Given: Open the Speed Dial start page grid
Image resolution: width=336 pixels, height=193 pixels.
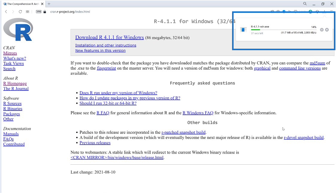Looking at the screenshot, I should [x=28, y=12].
